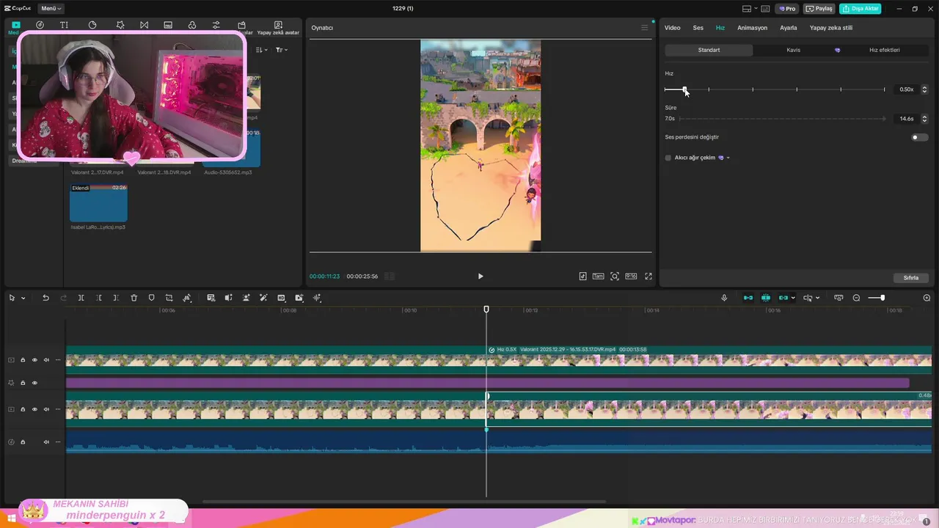This screenshot has width=939, height=528.
Task: Open the player panel hamburger menu
Action: pyautogui.click(x=645, y=28)
